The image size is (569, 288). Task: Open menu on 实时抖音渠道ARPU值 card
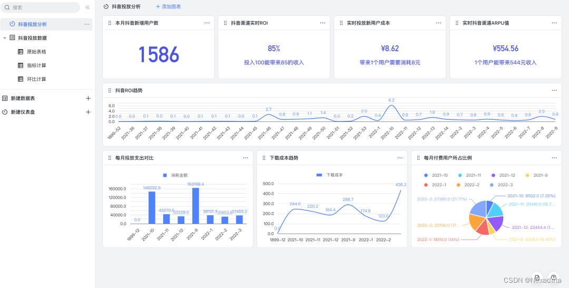pyautogui.click(x=554, y=23)
